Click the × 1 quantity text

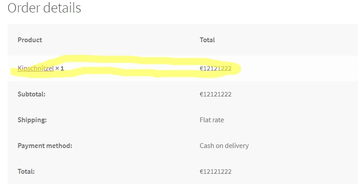click(x=60, y=68)
